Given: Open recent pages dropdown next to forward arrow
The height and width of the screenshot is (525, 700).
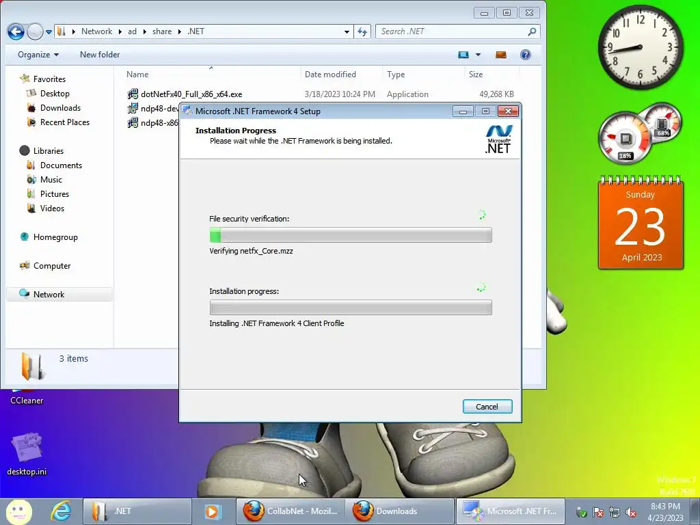Looking at the screenshot, I should (x=49, y=32).
